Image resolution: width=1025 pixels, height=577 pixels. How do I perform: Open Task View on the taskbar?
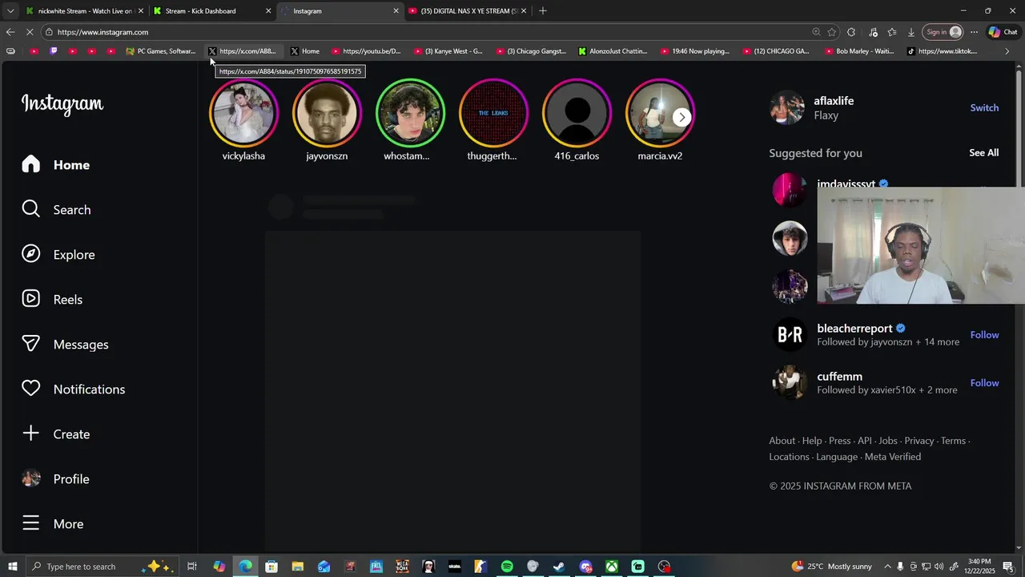pyautogui.click(x=192, y=567)
